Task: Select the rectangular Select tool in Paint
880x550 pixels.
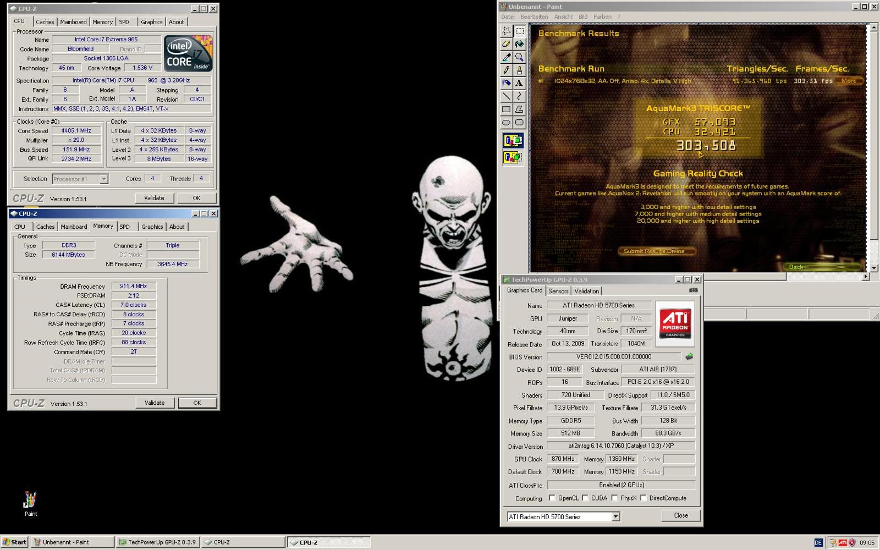Action: [519, 31]
